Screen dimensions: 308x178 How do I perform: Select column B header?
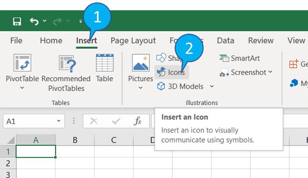[x=75, y=140]
